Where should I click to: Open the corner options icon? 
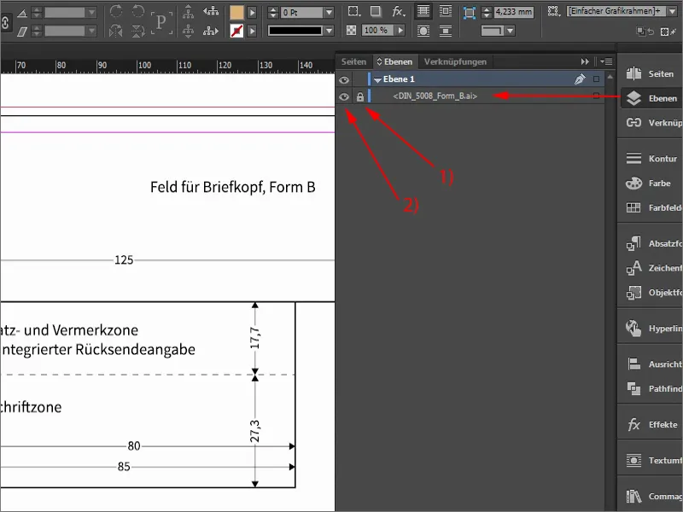click(x=353, y=11)
